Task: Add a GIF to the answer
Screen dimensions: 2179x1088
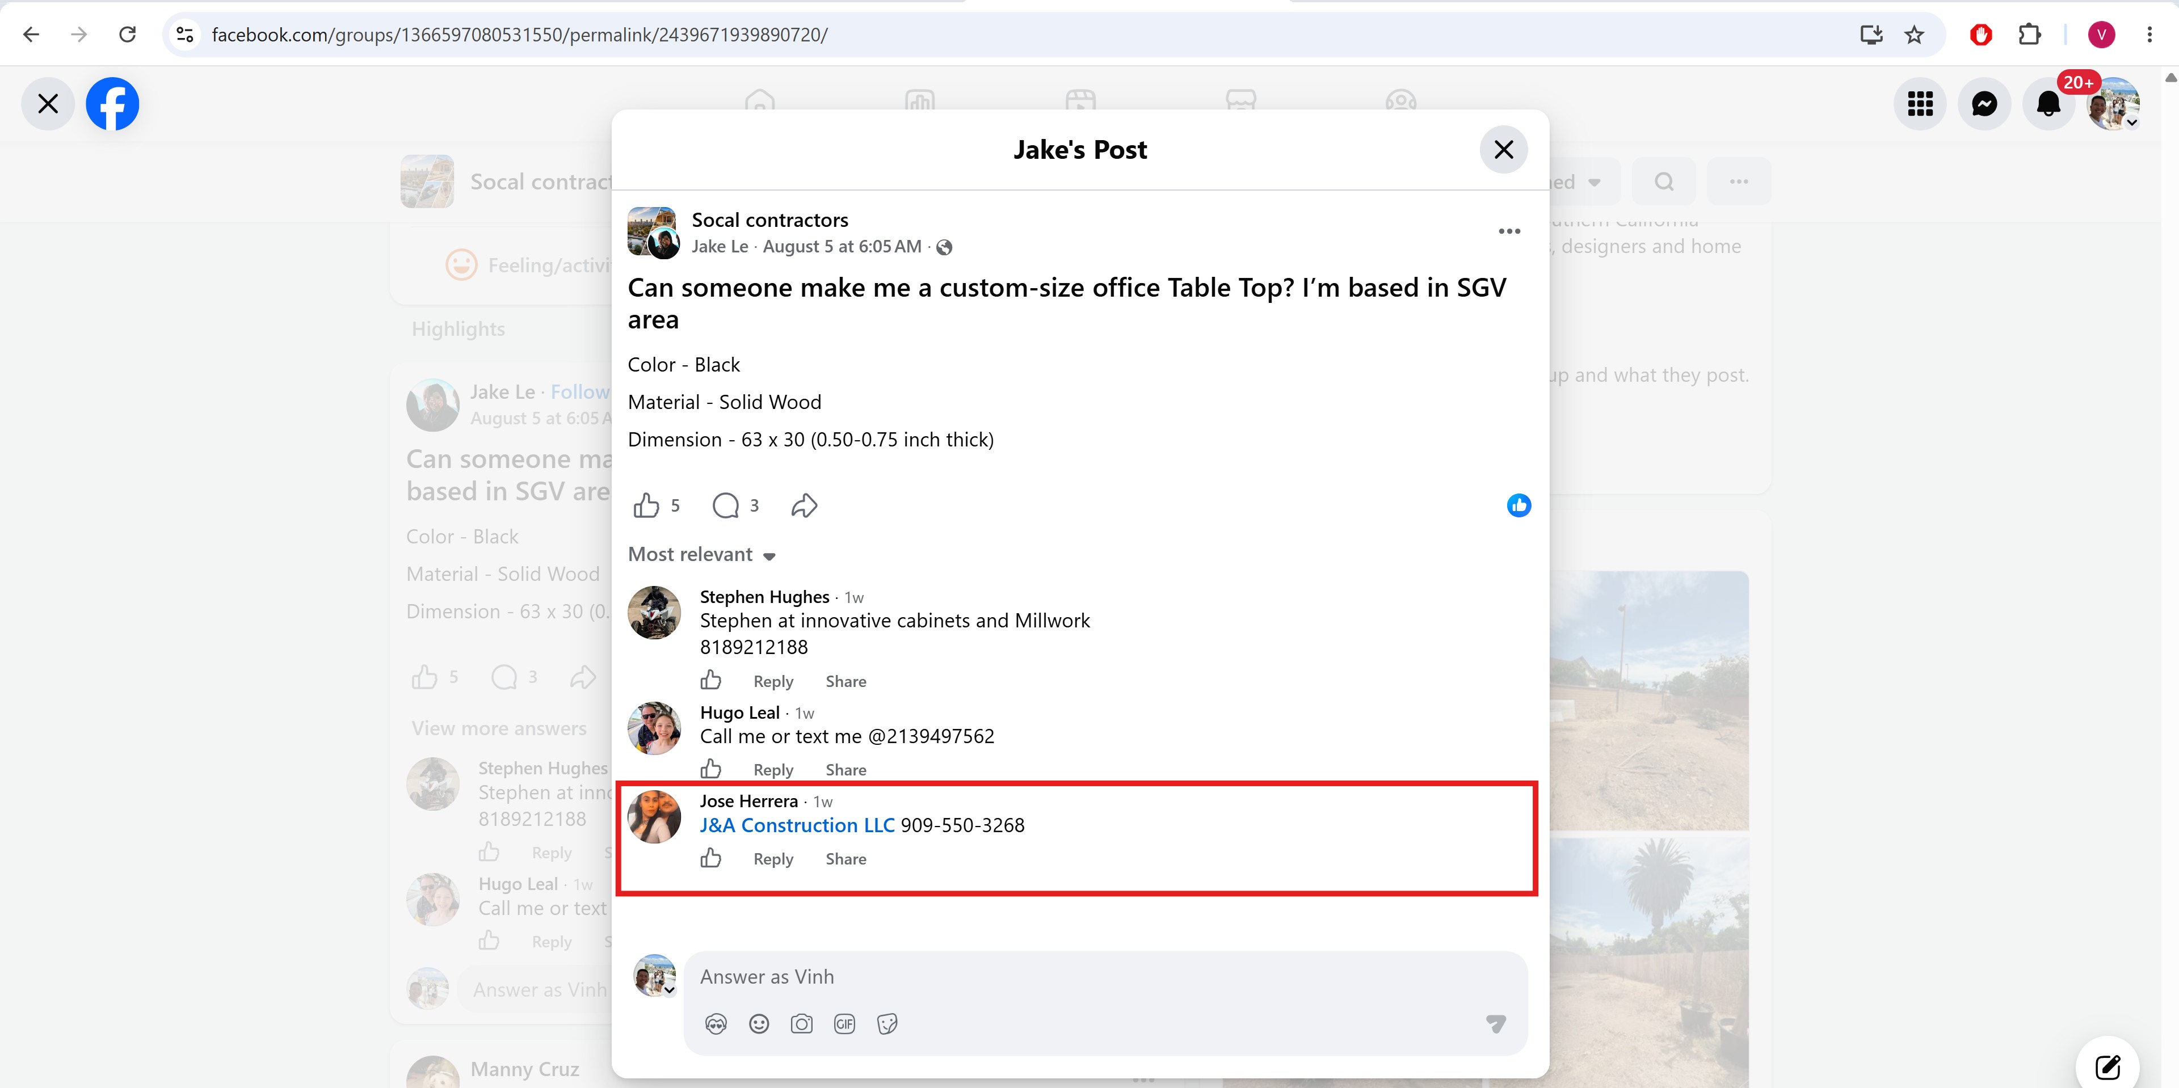Action: tap(844, 1024)
